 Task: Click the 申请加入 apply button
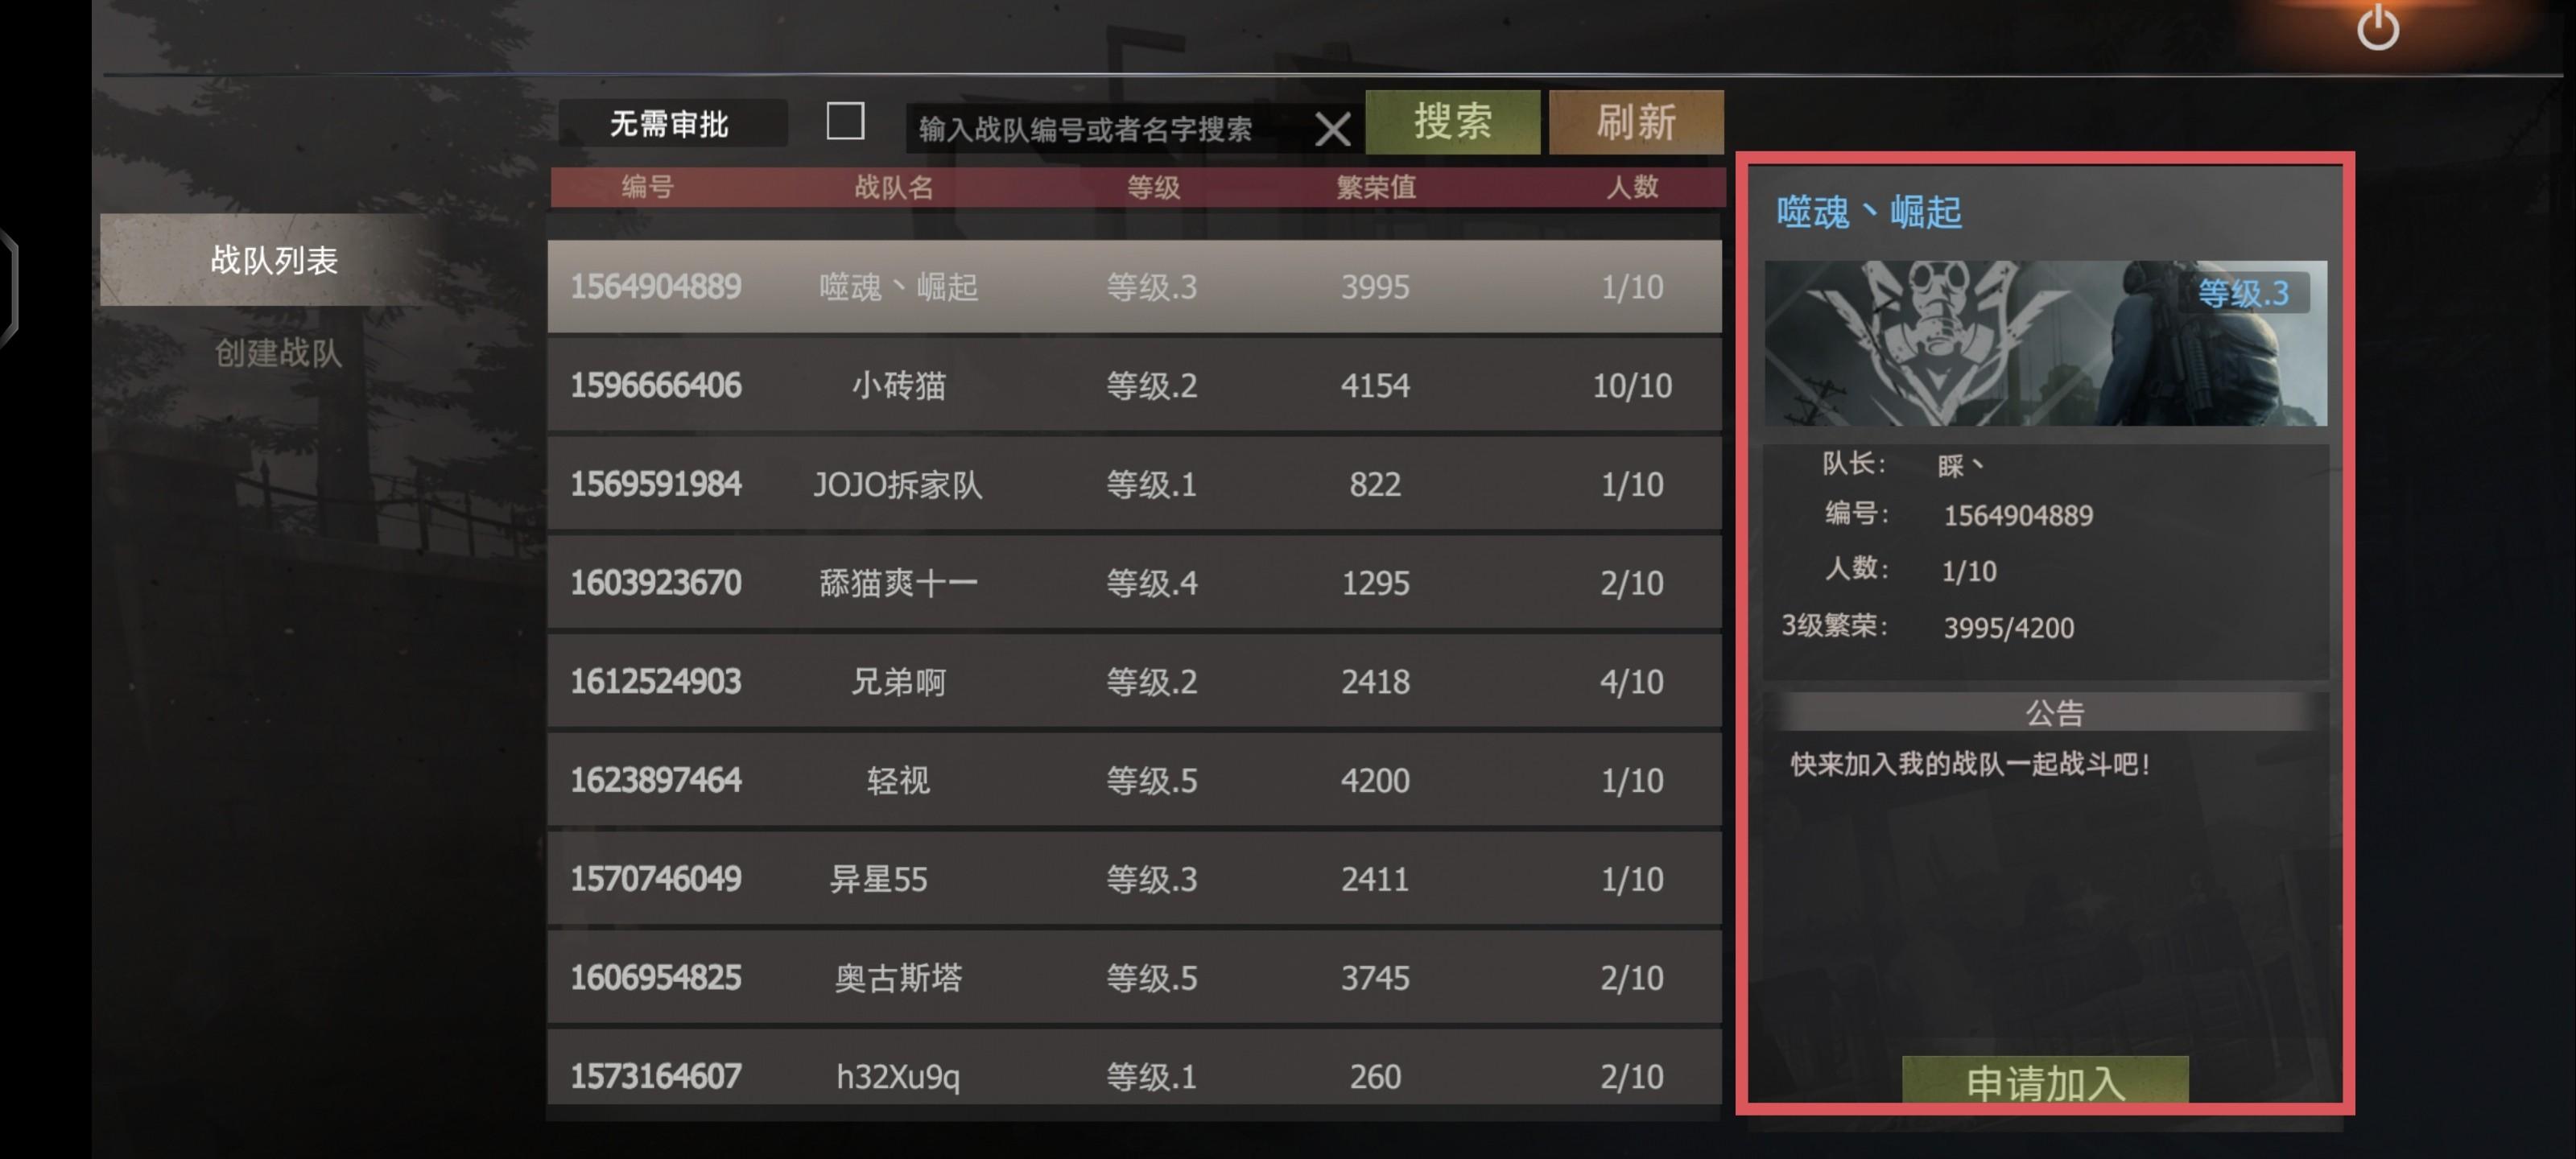pyautogui.click(x=2045, y=1081)
